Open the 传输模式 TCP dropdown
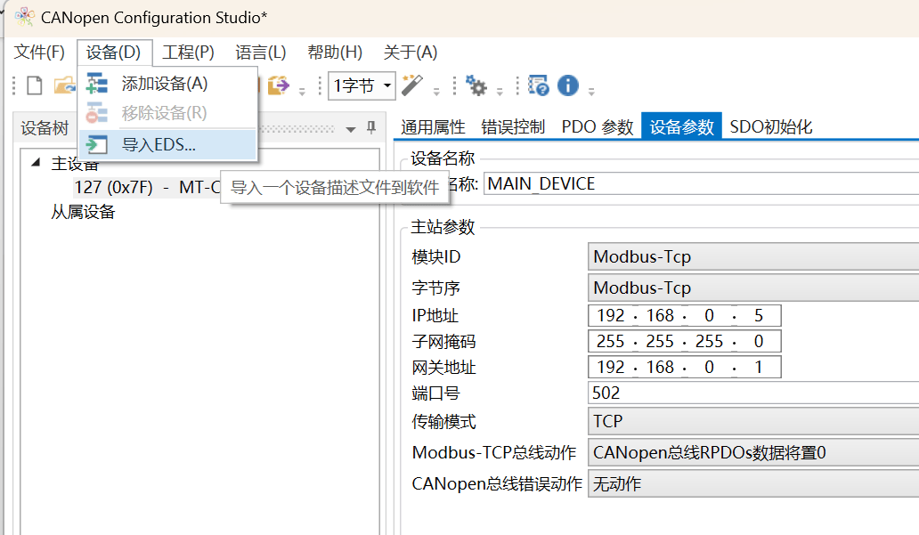The image size is (919, 535). tap(753, 421)
